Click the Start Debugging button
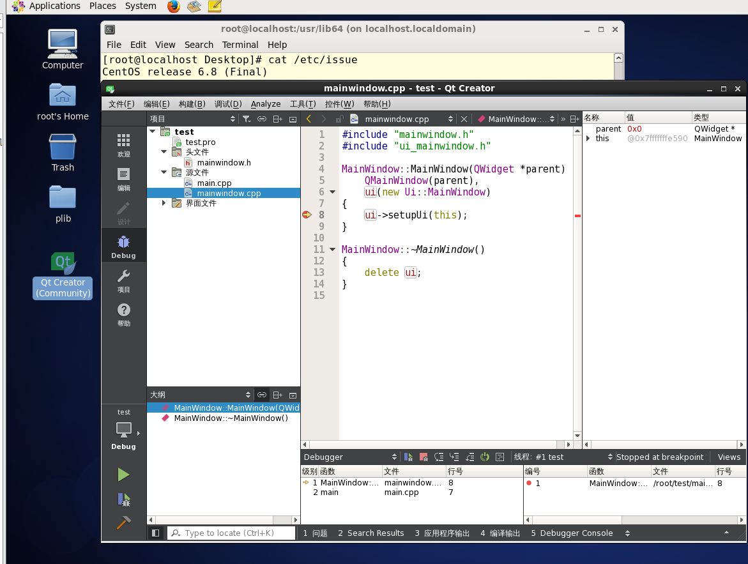748x564 pixels. tap(123, 499)
